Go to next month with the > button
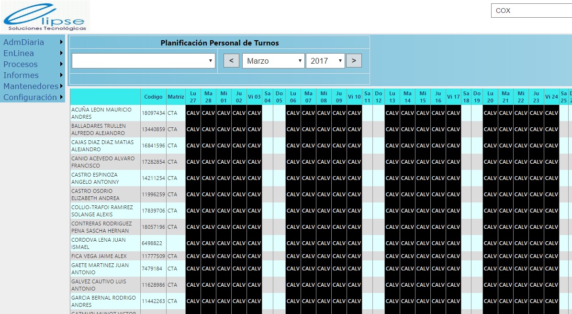572x314 pixels. 354,60
